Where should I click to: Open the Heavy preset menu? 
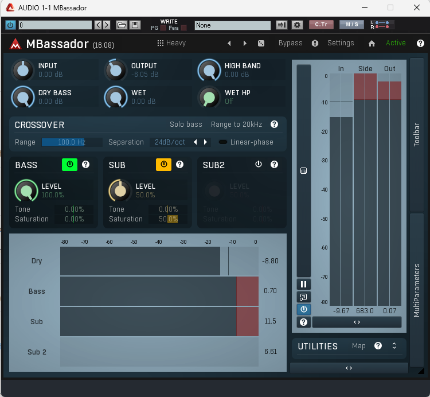coord(171,43)
